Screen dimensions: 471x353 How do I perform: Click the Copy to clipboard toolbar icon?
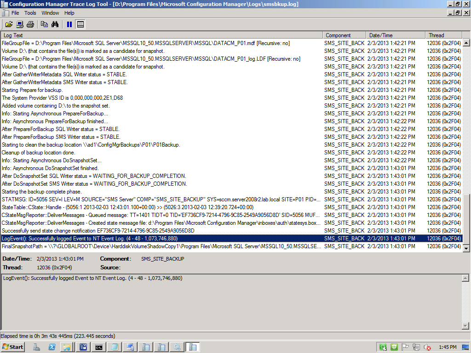coord(44,24)
